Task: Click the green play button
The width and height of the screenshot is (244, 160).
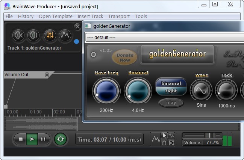Action: 32,139
